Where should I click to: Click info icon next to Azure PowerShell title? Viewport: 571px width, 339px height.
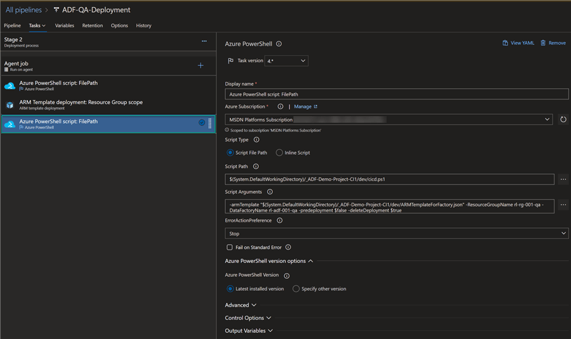tap(279, 44)
